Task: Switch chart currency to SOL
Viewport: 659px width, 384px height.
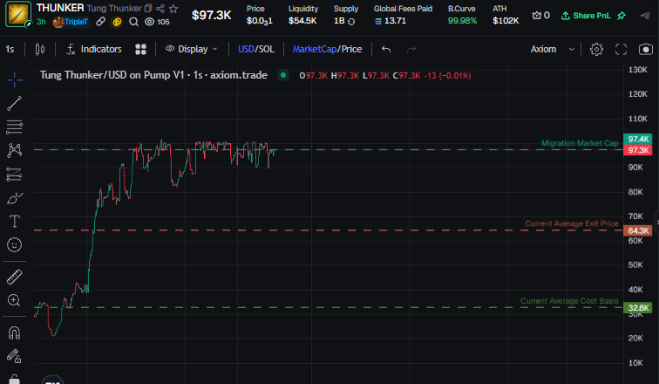Action: pos(266,49)
